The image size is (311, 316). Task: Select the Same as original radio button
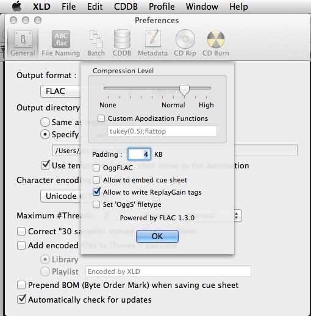(x=45, y=122)
